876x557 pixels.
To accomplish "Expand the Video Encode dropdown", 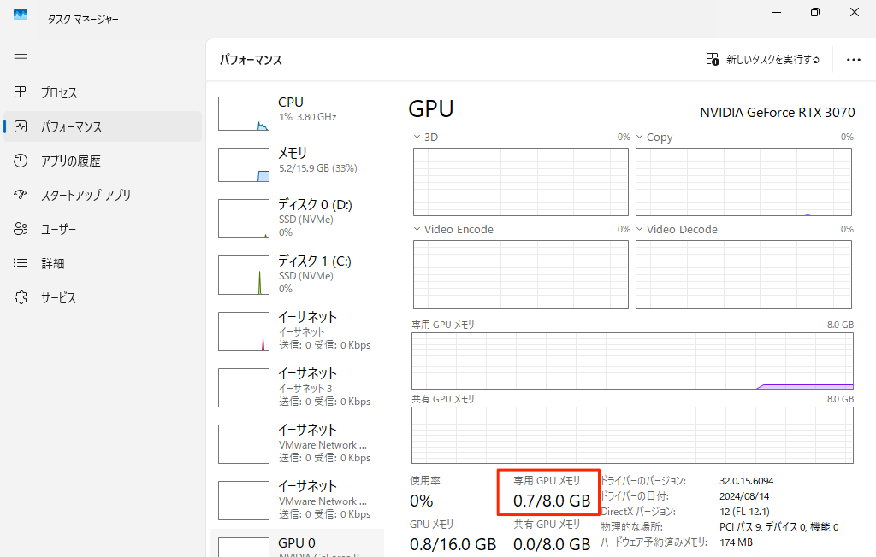I will point(417,229).
